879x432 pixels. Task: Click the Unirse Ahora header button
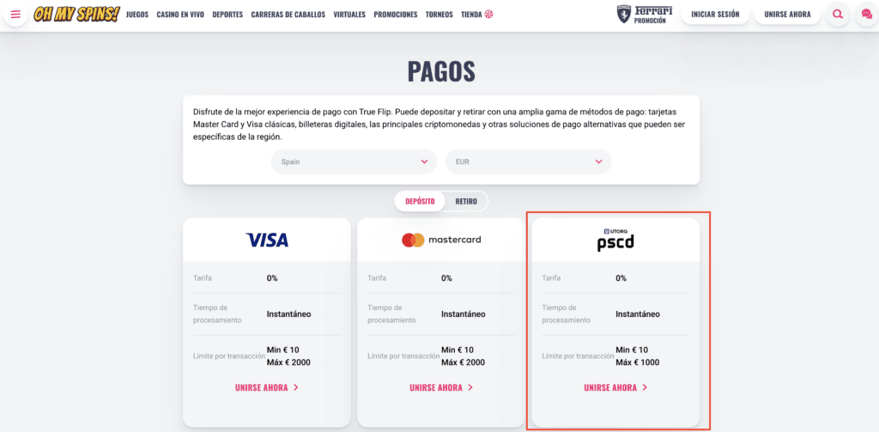pyautogui.click(x=788, y=15)
